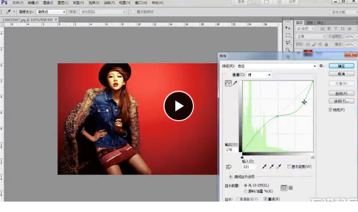Viewport: 358px width, 212px height.
Task: Open the preset options gear menu
Action: point(321,66)
